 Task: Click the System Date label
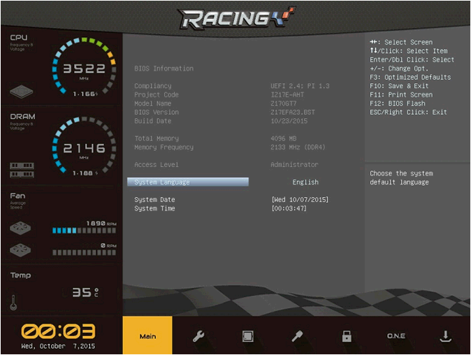[154, 199]
